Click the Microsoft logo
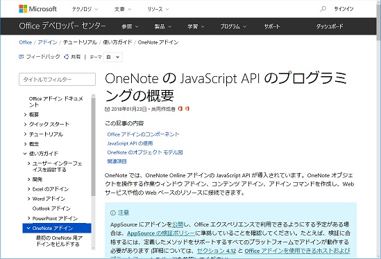This screenshot has height=259, width=381. [37, 9]
